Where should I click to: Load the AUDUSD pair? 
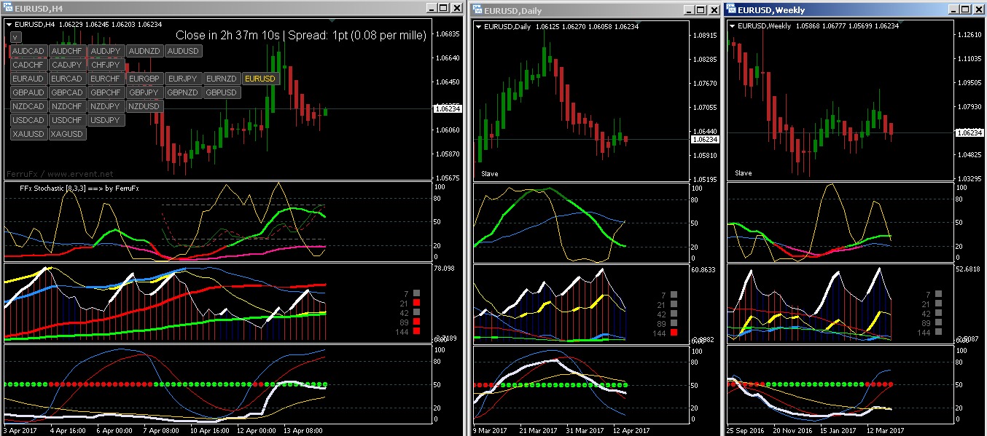tap(183, 52)
